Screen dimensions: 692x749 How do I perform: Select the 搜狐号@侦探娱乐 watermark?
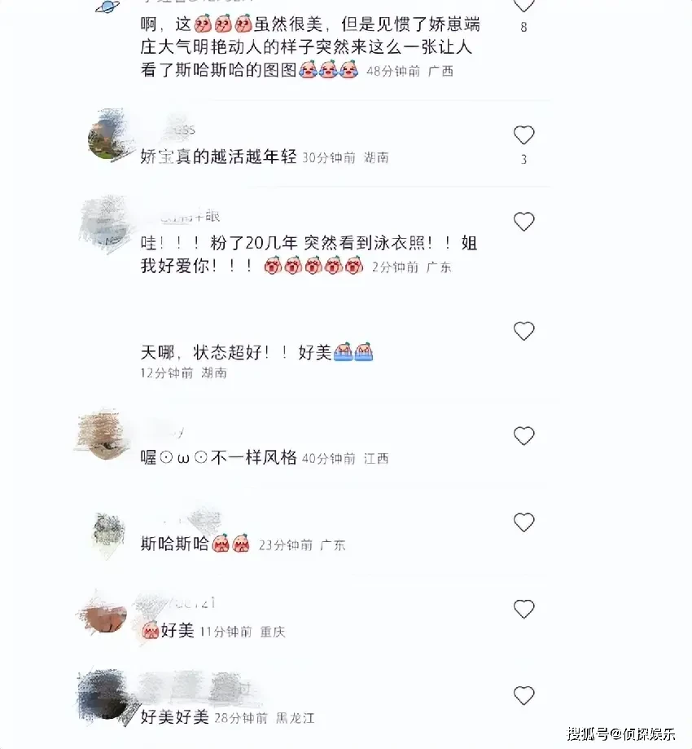click(621, 734)
